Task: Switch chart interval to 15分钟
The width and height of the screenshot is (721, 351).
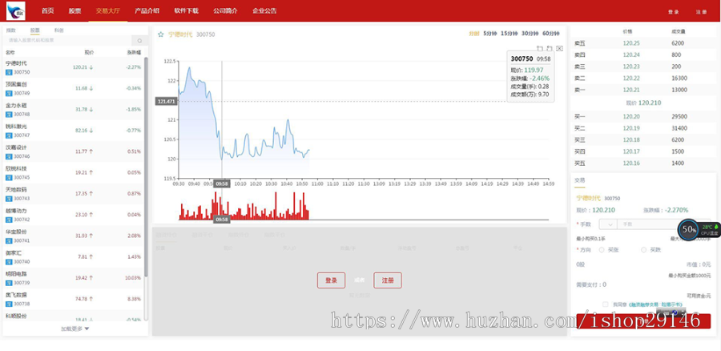Action: coord(509,34)
